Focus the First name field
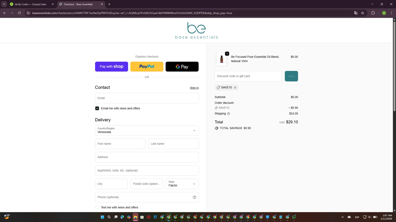 [120, 144]
